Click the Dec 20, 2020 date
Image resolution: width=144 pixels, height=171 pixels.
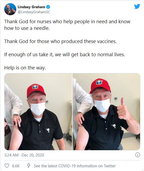tap(33, 155)
